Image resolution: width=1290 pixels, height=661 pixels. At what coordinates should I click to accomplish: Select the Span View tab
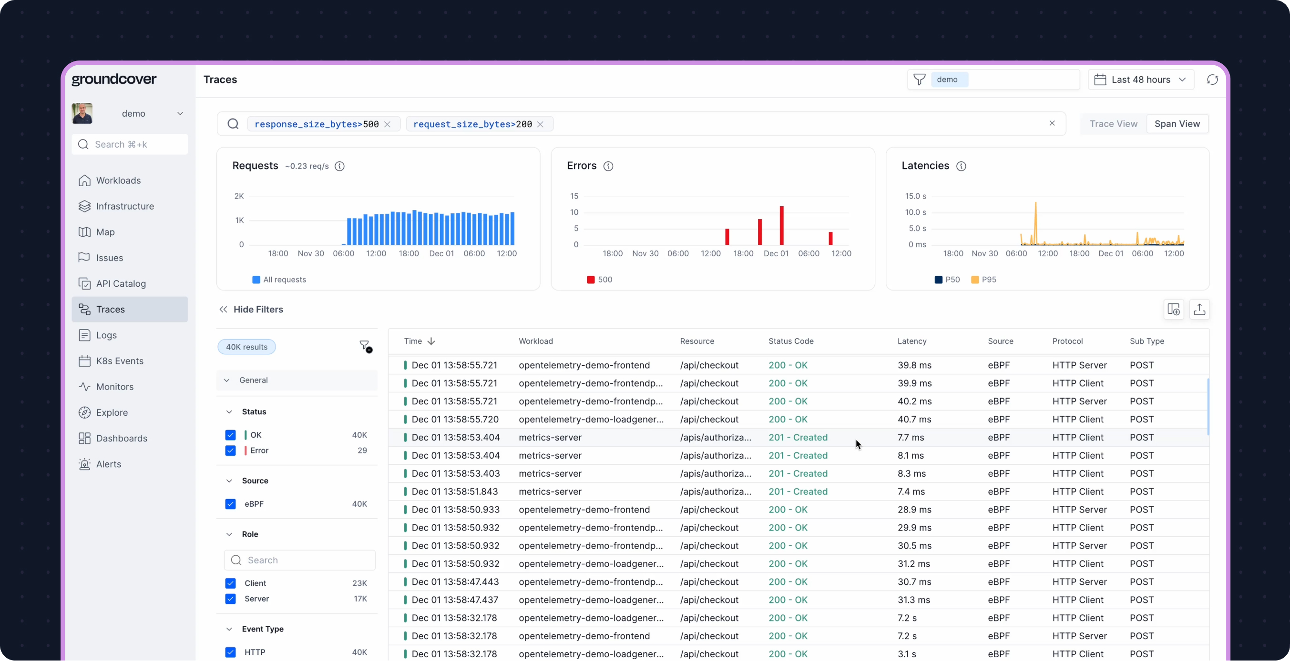pos(1177,124)
